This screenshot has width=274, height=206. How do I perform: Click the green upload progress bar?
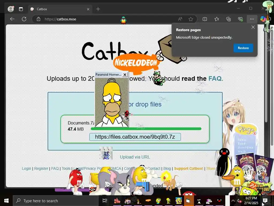(146, 129)
